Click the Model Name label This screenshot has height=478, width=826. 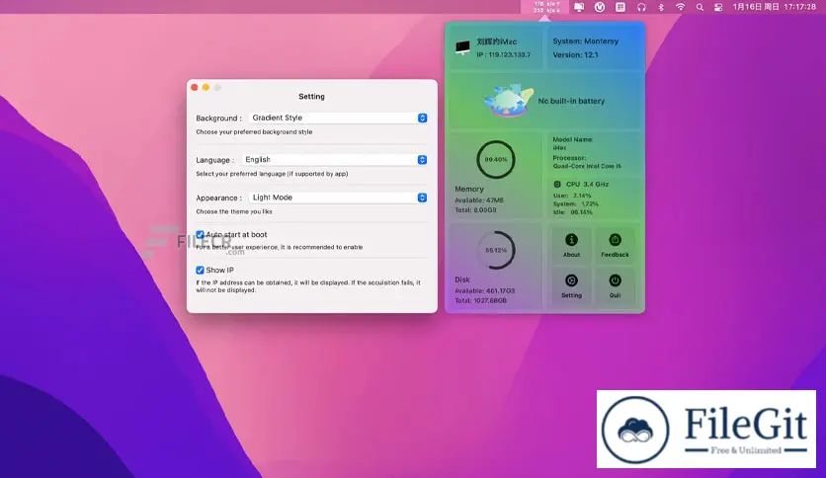pos(573,139)
